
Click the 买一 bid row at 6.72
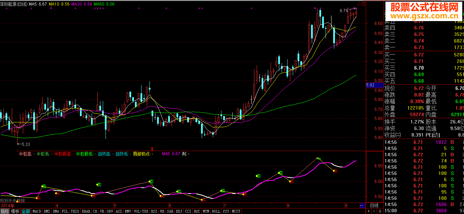pos(424,55)
